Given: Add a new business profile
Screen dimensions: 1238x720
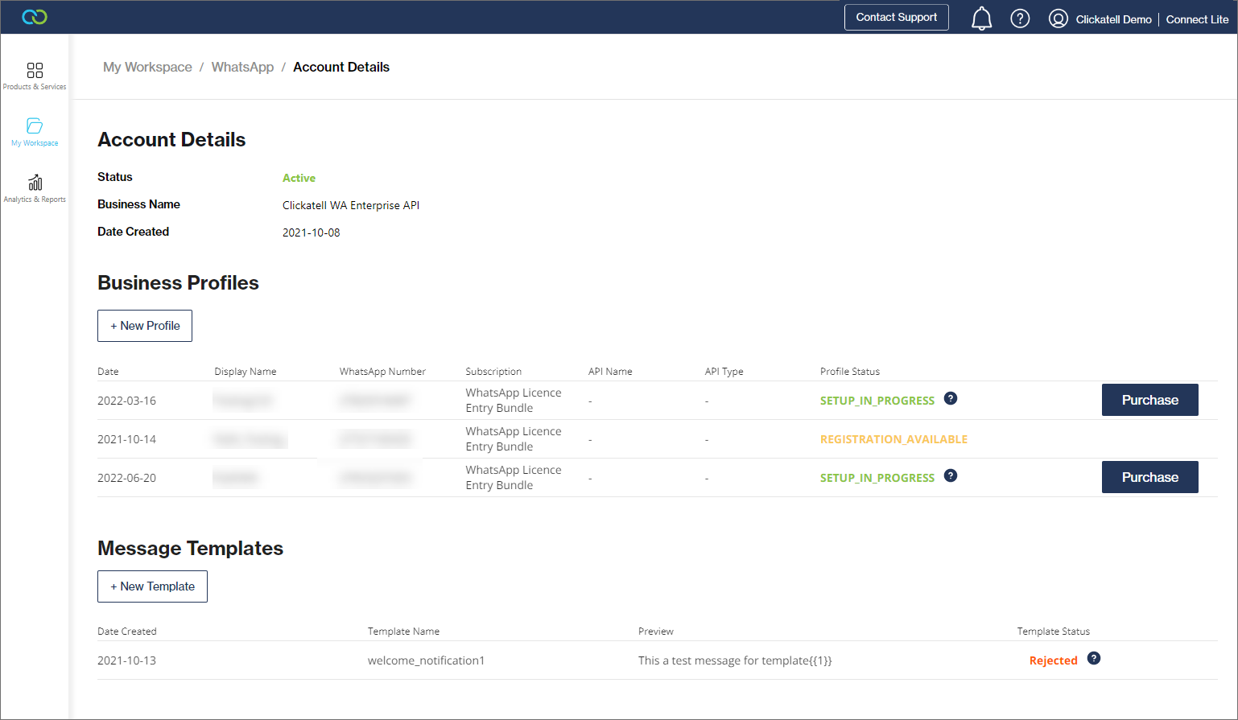Looking at the screenshot, I should (x=145, y=326).
